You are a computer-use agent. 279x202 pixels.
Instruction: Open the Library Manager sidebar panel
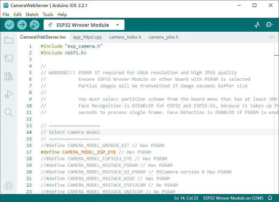click(9, 76)
